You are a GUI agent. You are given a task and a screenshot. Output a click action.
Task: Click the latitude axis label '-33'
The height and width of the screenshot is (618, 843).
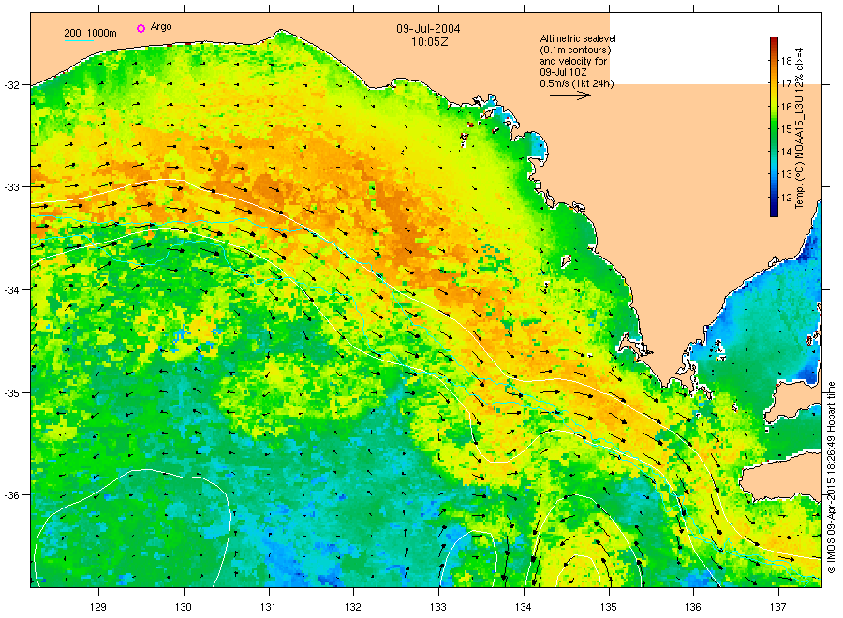point(11,187)
